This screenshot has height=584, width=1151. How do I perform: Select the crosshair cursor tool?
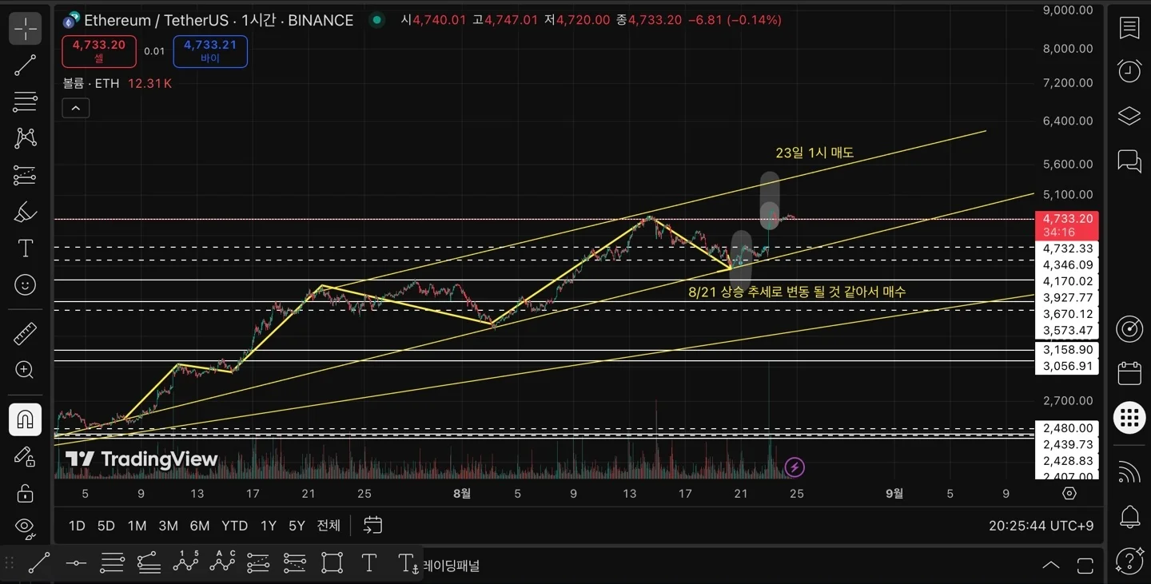(x=26, y=29)
